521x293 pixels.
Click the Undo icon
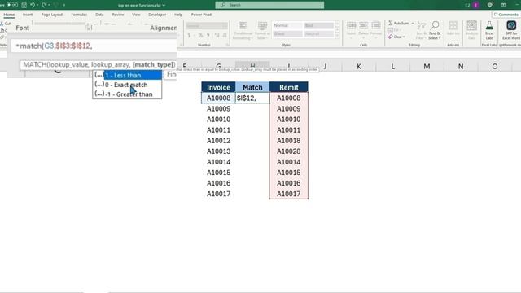click(33, 5)
